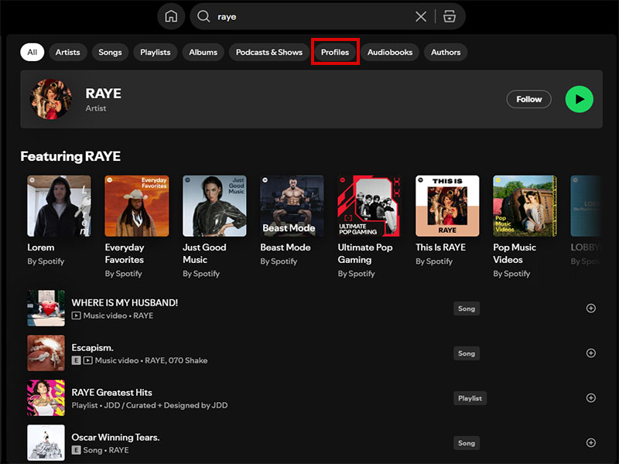The height and width of the screenshot is (464, 619).
Task: Open the RAYE artist name link
Action: point(104,94)
